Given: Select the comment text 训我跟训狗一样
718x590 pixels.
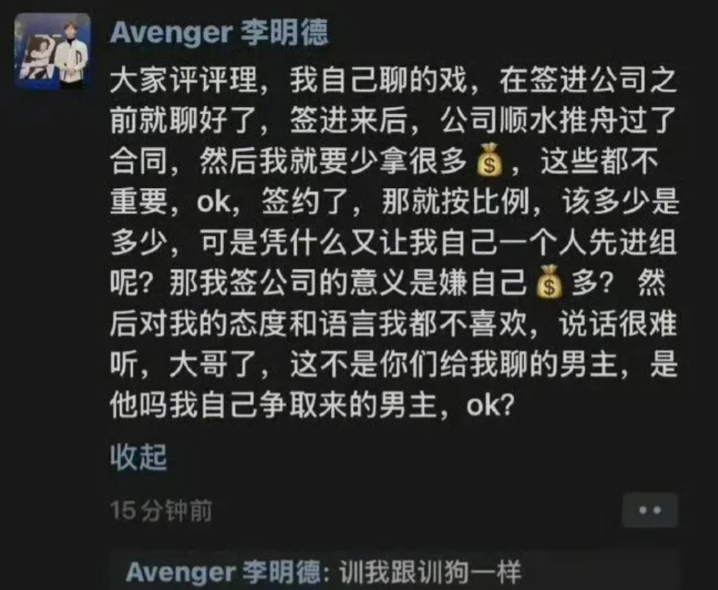Looking at the screenshot, I should point(429,572).
